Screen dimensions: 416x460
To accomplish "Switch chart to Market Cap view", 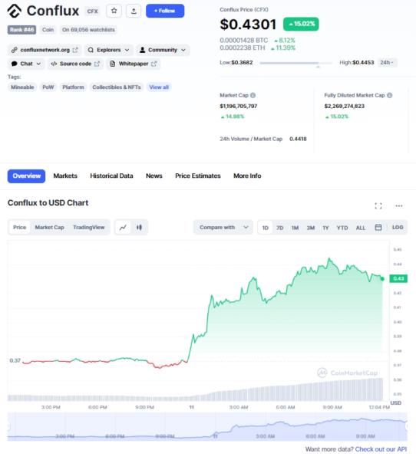I will [x=49, y=228].
